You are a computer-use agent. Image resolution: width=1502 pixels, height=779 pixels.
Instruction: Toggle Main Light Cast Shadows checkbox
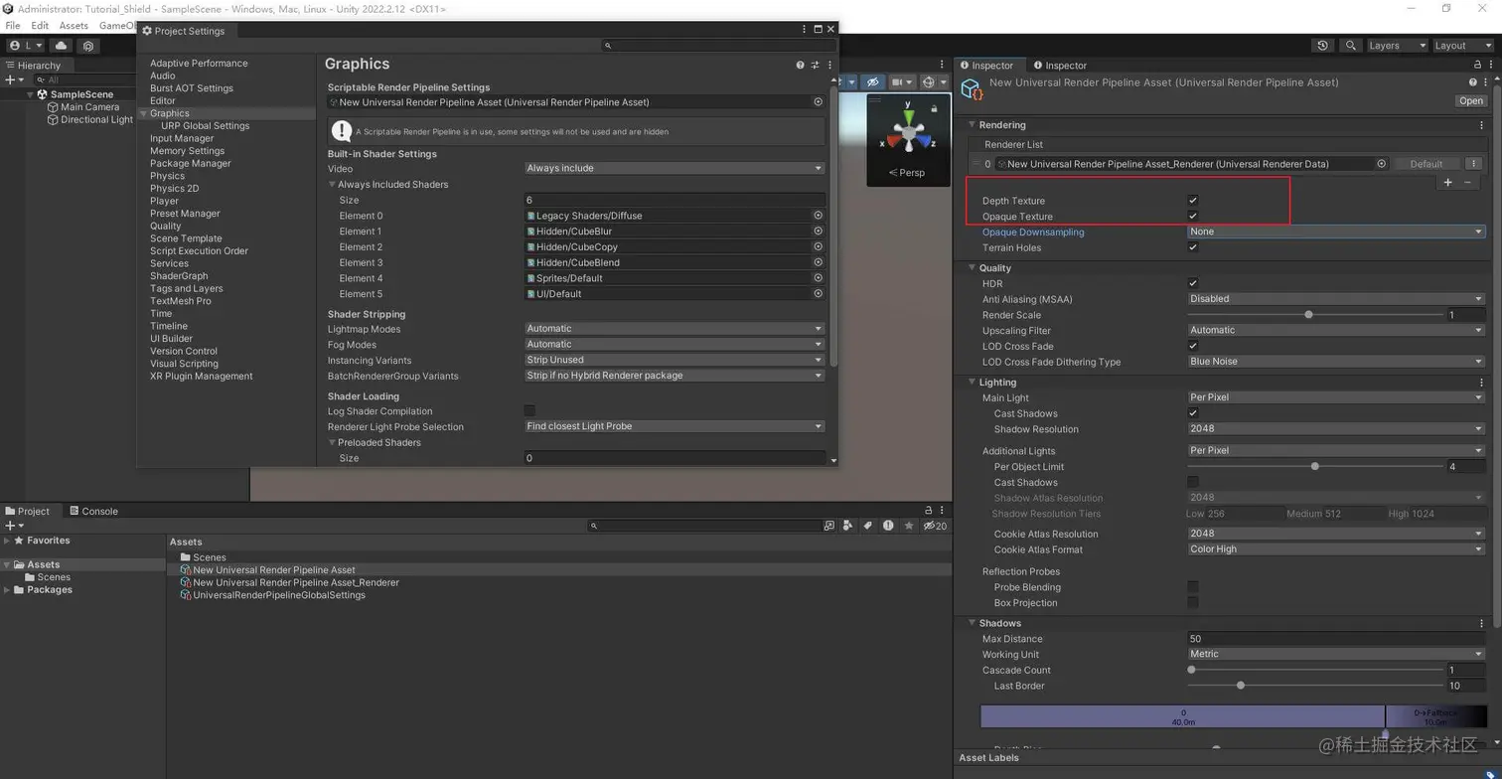pos(1193,413)
